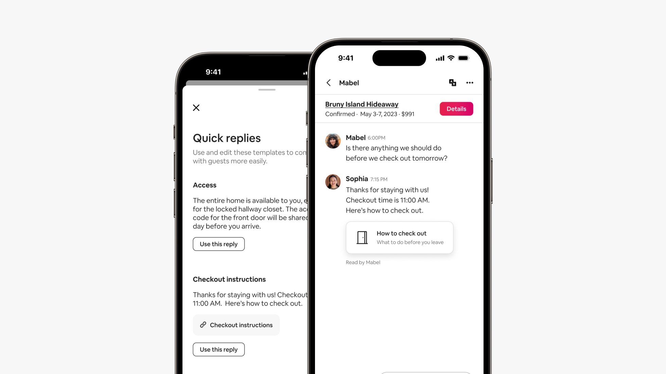View Mabel's profile picture avatar
The width and height of the screenshot is (666, 374).
click(333, 141)
